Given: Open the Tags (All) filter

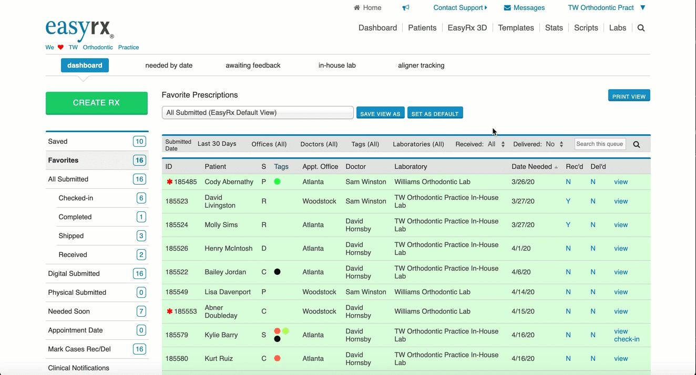Looking at the screenshot, I should point(365,144).
